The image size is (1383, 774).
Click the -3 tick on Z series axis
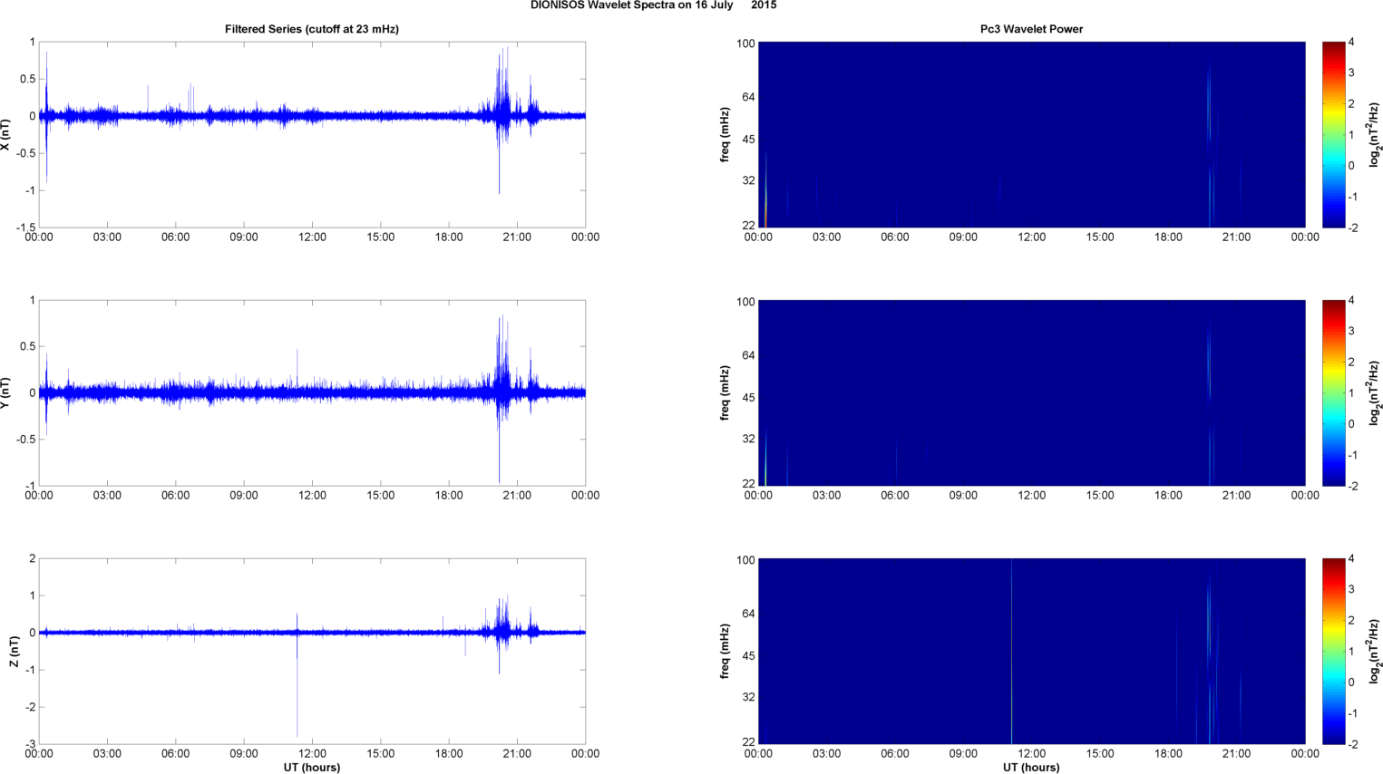[30, 744]
